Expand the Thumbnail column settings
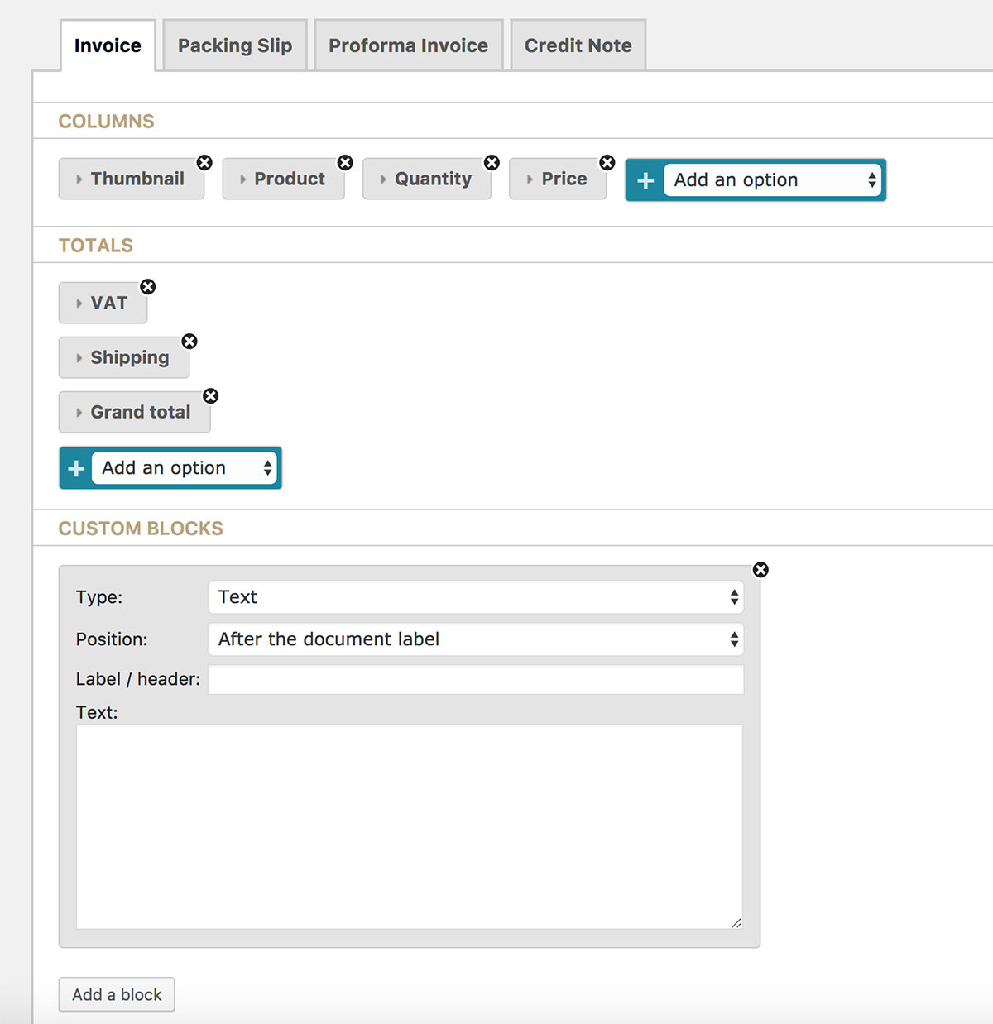Image resolution: width=993 pixels, height=1024 pixels. pos(132,179)
